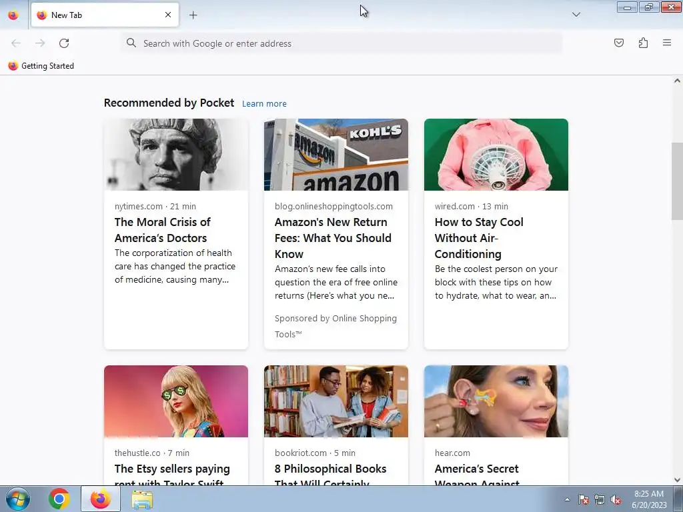This screenshot has width=683, height=512.
Task: Open the Getting Started bookmark
Action: [41, 66]
